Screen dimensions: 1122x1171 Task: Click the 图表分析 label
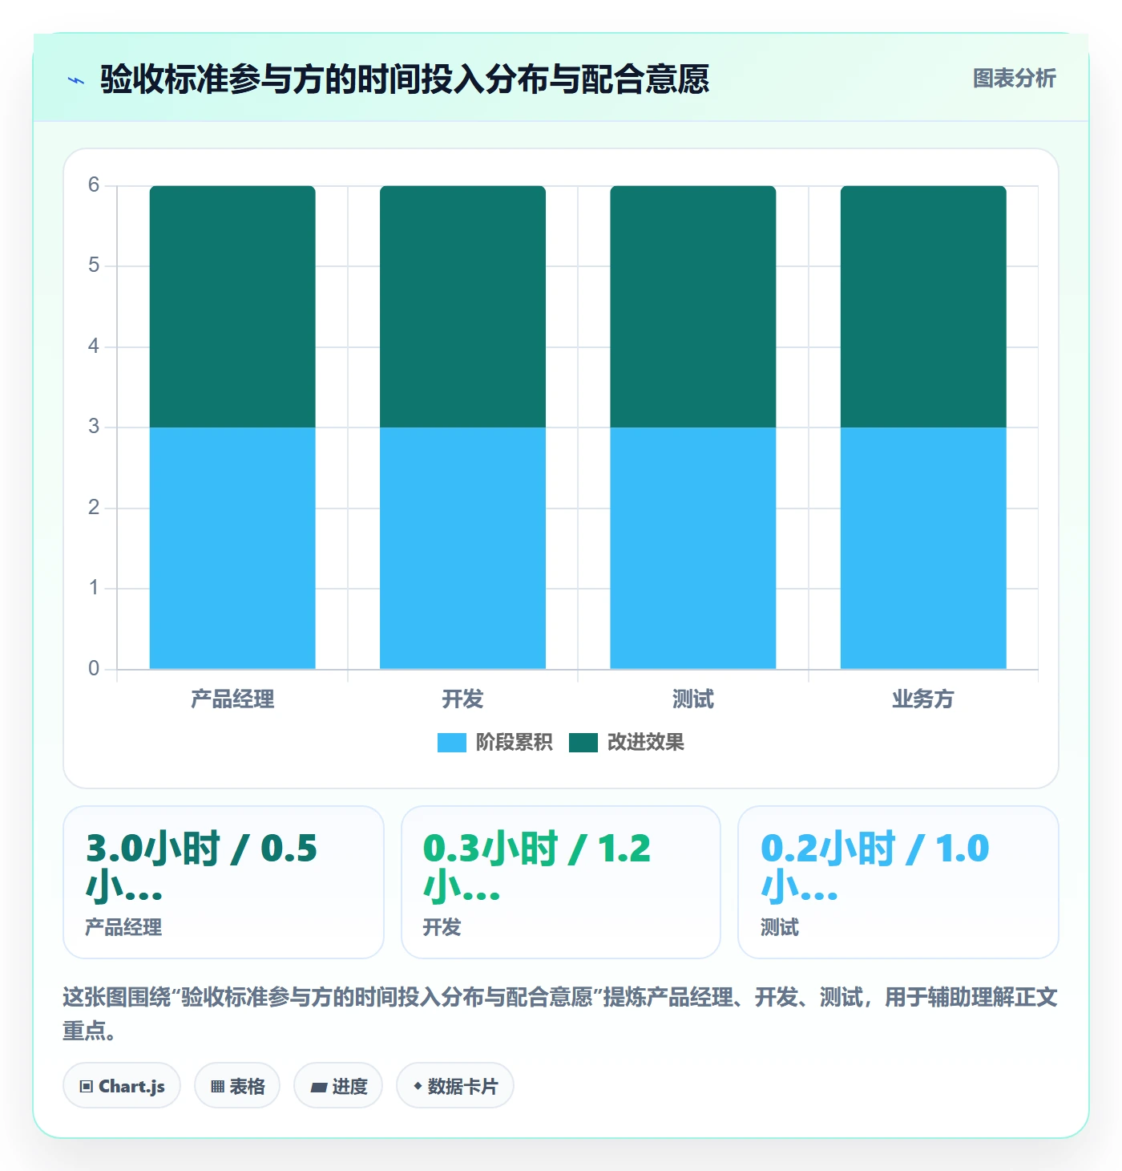click(x=1014, y=79)
